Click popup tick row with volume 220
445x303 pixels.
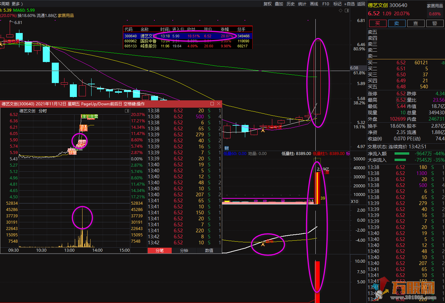click(184, 231)
